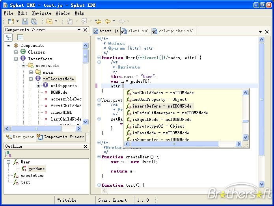Switch Components Viewer to tree view icon
274x206 pixels.
click(x=8, y=37)
